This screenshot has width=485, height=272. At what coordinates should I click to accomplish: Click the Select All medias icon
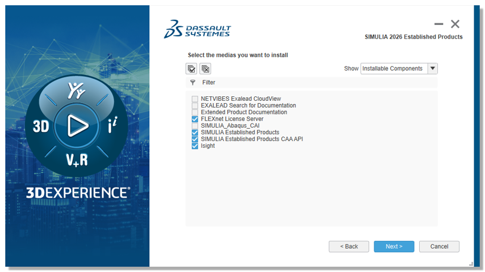coord(191,69)
